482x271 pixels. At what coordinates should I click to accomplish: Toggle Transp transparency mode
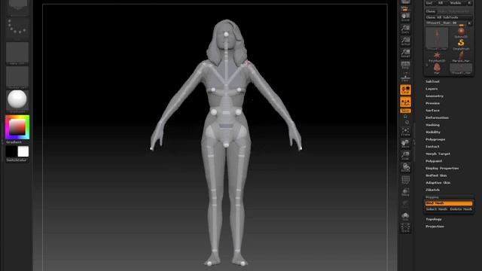[405, 192]
